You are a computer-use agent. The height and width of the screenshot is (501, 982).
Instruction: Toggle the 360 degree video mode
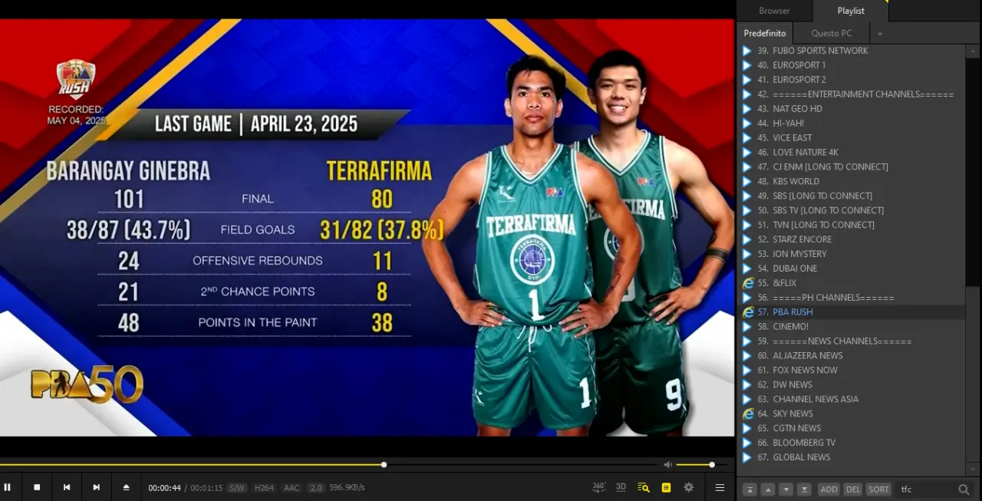(598, 487)
